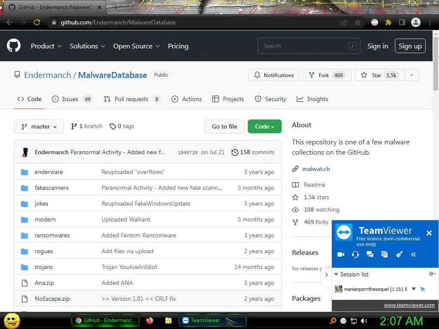Image resolution: width=439 pixels, height=329 pixels.
Task: Click the smiley Start button on the taskbar
Action: (12, 320)
